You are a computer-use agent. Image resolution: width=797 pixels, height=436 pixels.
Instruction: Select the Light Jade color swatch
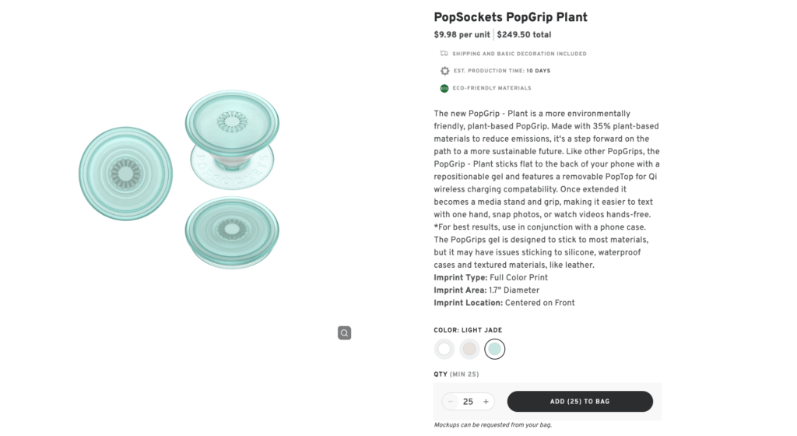494,349
